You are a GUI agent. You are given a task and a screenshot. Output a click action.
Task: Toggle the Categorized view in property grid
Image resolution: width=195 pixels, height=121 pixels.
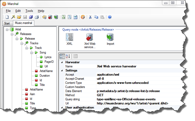62,56
